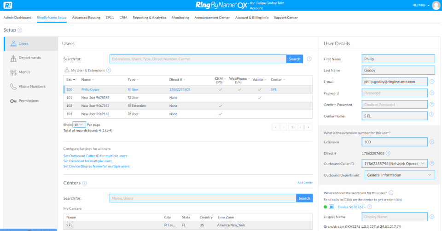
Task: Click help icon after 'send calls for this user'
Action: coord(391,193)
